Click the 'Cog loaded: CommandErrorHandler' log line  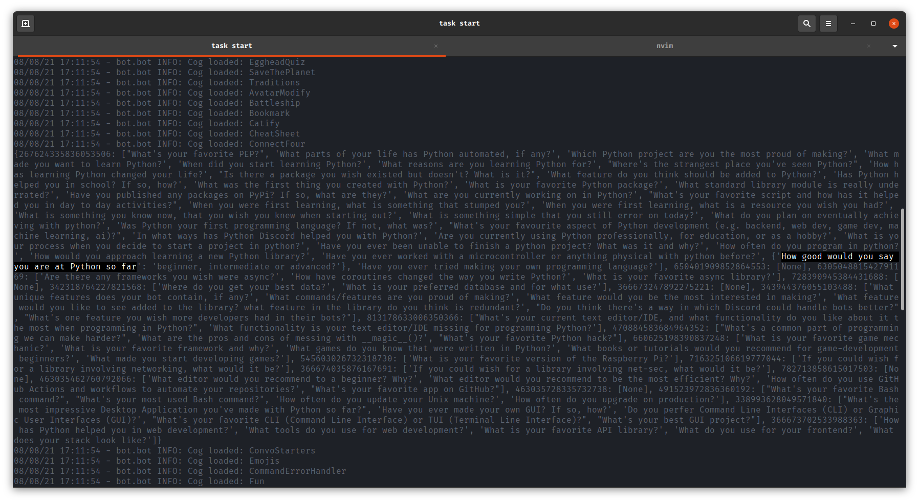[x=180, y=471]
